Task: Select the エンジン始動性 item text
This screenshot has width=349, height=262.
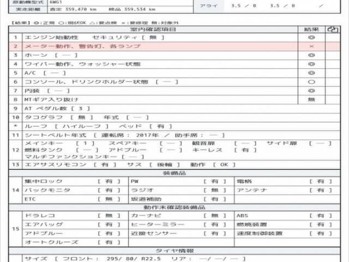Action: coord(51,38)
